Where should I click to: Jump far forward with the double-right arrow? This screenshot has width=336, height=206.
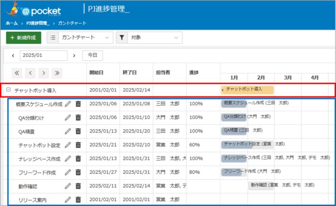point(57,73)
